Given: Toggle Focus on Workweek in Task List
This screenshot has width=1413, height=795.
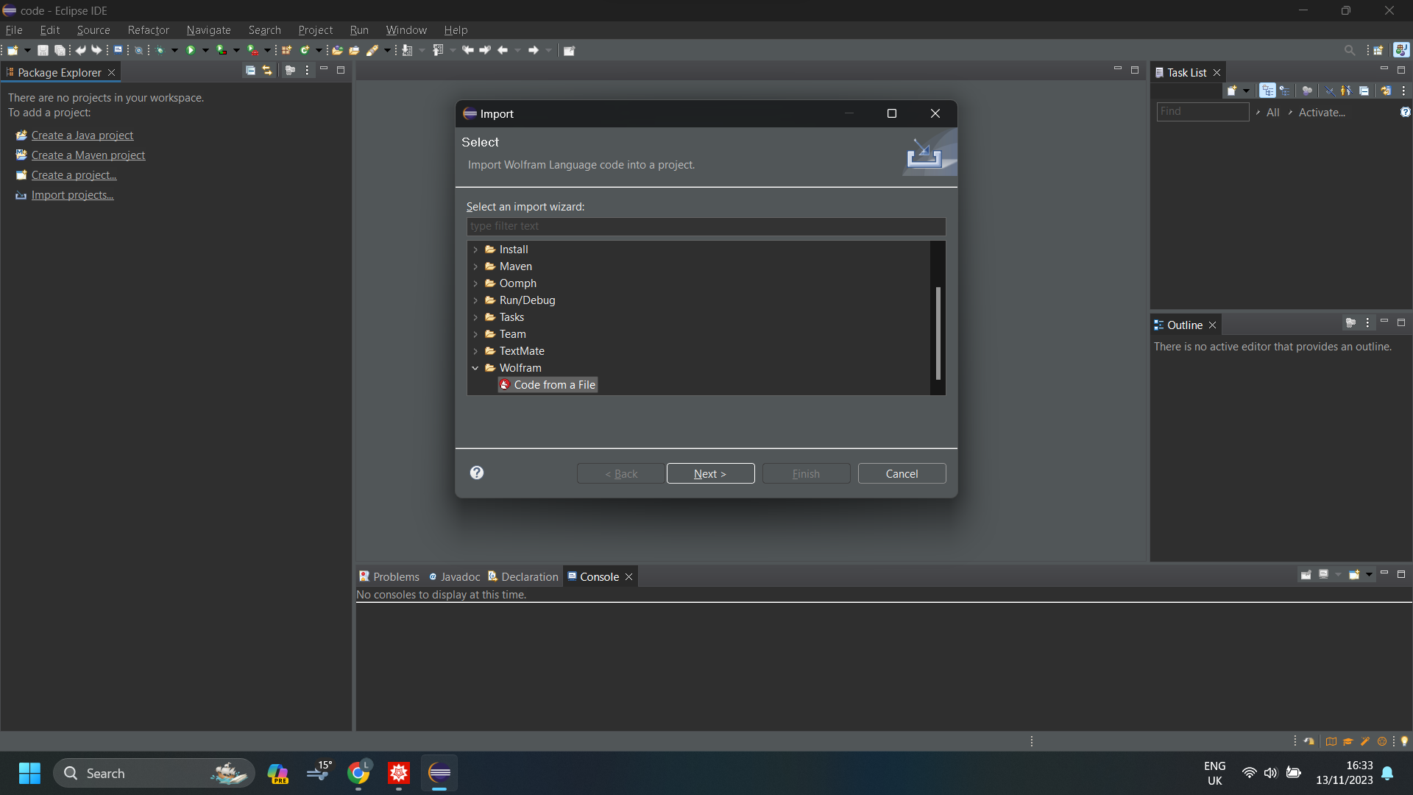Looking at the screenshot, I should pos(1307,91).
